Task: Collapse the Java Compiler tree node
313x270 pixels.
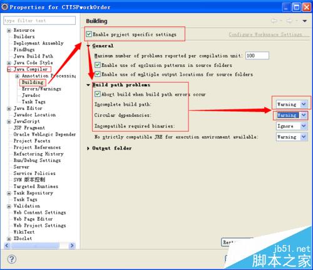Action: pyautogui.click(x=9, y=69)
